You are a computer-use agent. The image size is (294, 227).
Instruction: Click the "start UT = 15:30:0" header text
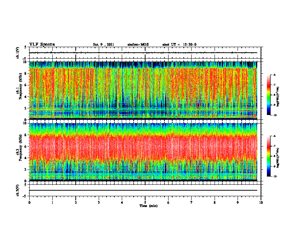point(179,45)
